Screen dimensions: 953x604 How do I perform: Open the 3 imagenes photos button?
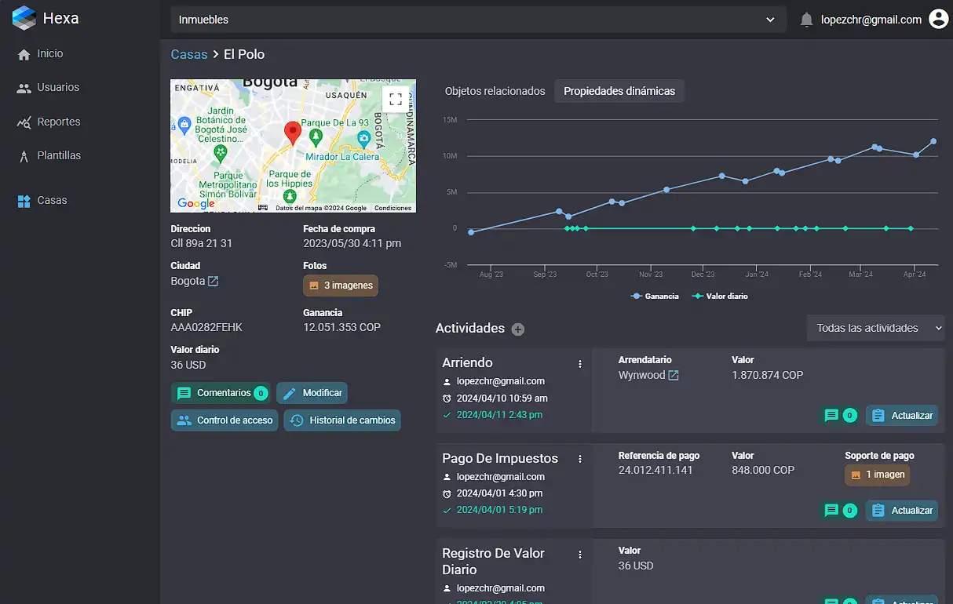341,286
